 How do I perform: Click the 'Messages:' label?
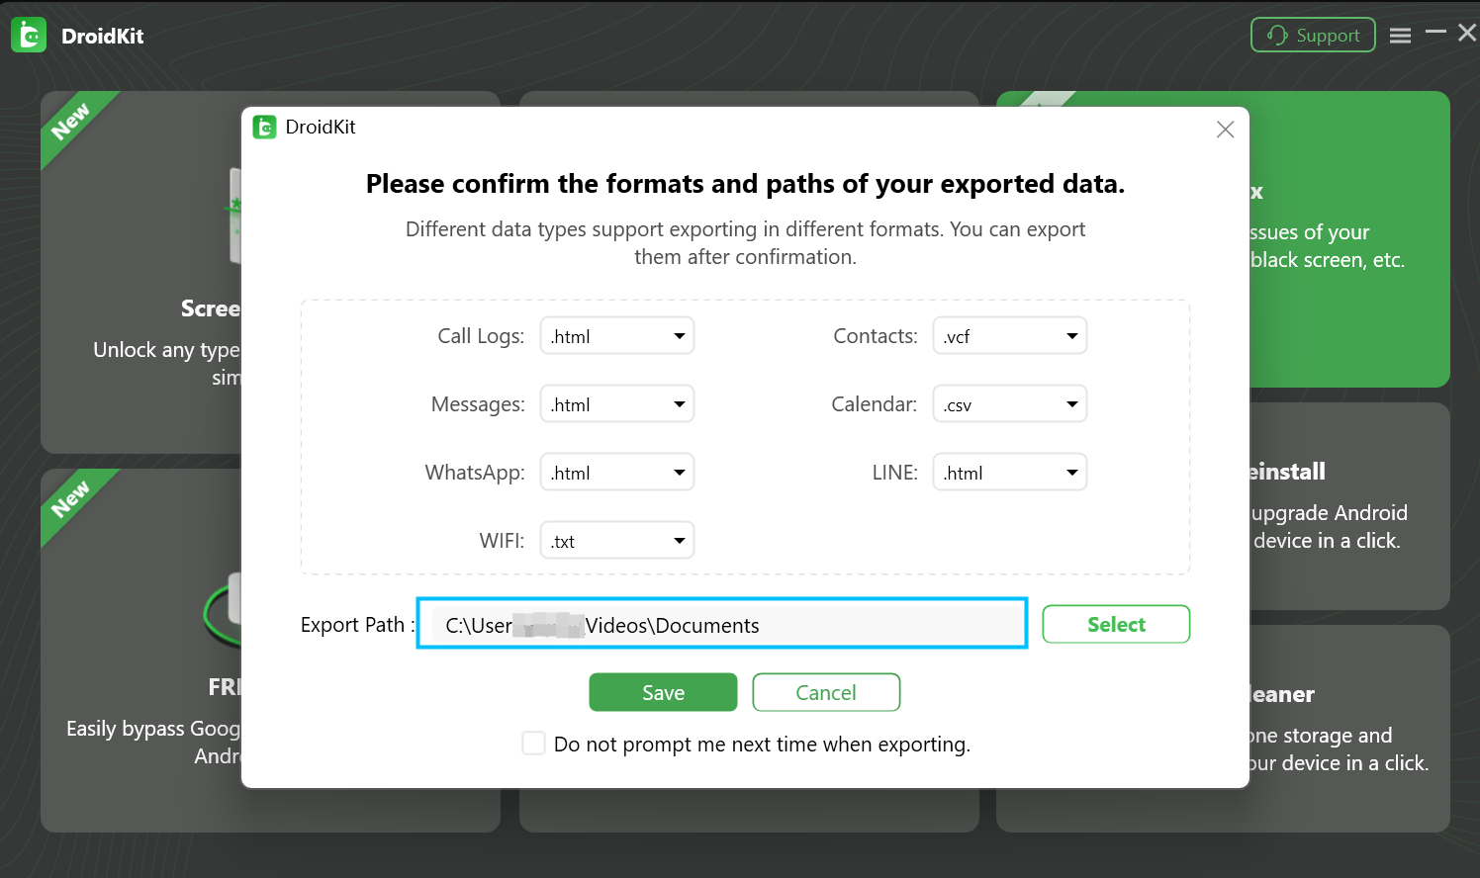click(478, 404)
